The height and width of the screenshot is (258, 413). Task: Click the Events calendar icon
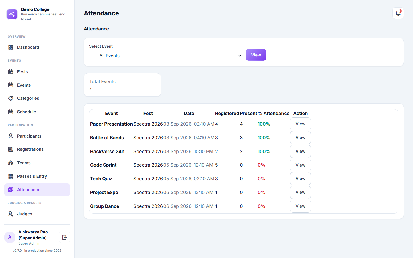point(11,85)
